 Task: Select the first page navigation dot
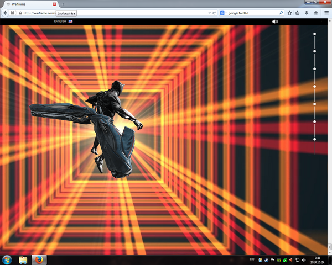[x=315, y=34]
